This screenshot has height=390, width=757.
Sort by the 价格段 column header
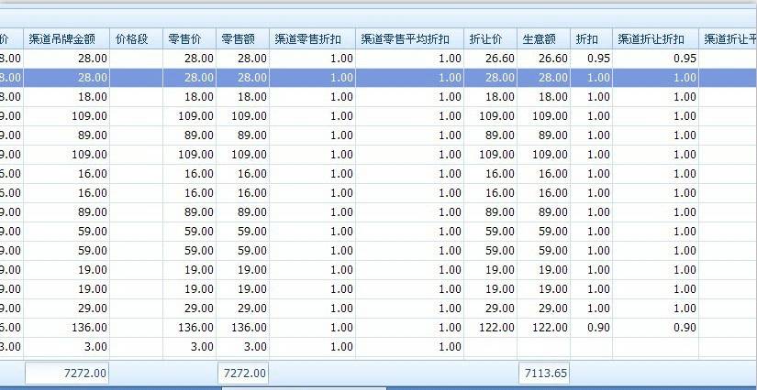pos(136,39)
